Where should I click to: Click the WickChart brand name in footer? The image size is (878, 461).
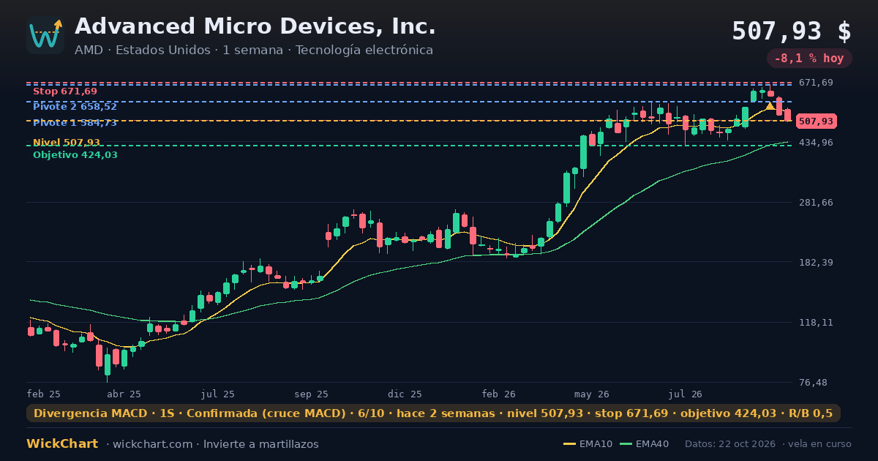tap(62, 444)
